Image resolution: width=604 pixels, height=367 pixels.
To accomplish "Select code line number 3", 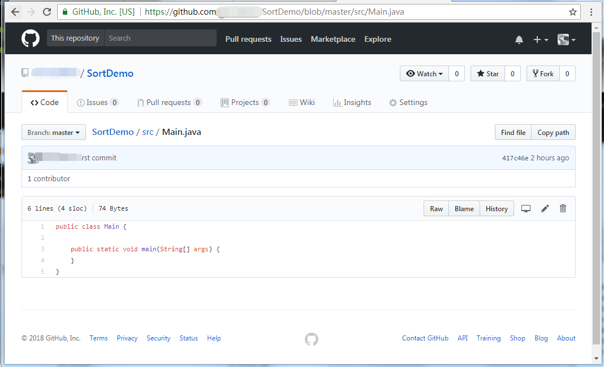I will pos(42,250).
